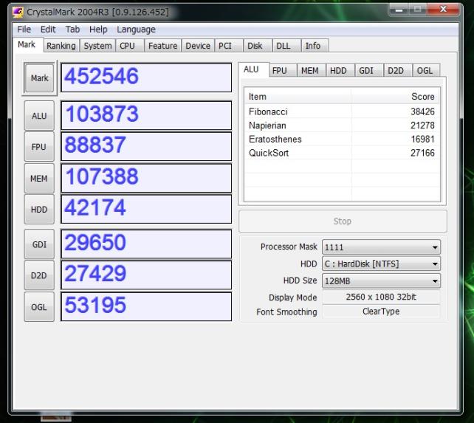Run the HDD benchmark button
This screenshot has height=423, width=474.
(x=38, y=210)
